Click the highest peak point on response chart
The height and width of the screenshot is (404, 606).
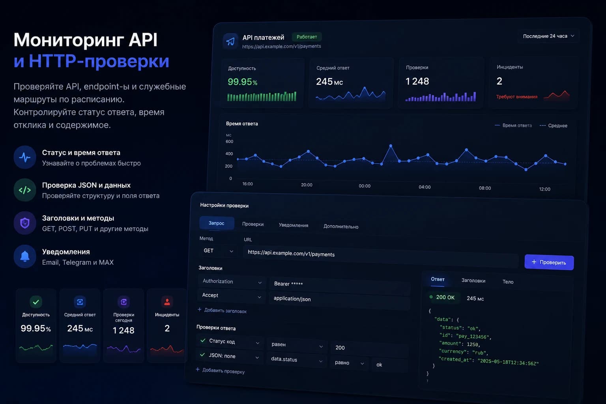391,146
